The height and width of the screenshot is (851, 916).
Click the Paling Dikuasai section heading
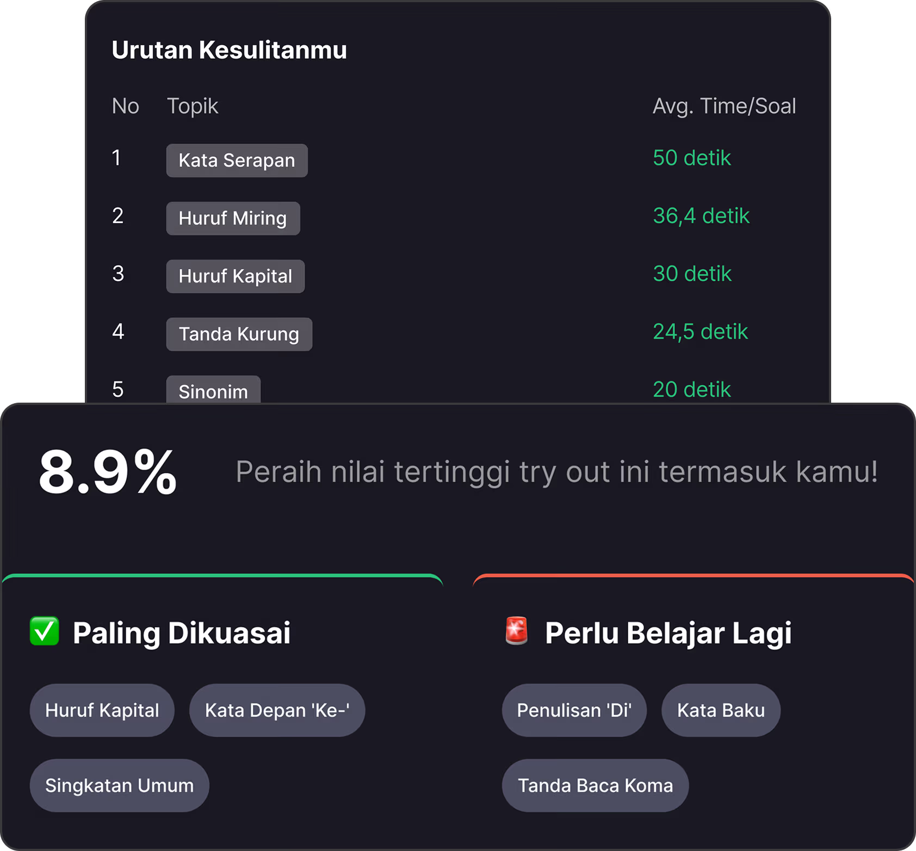coord(182,633)
